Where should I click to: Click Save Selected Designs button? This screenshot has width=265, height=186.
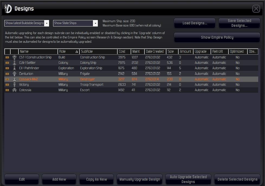point(239,23)
